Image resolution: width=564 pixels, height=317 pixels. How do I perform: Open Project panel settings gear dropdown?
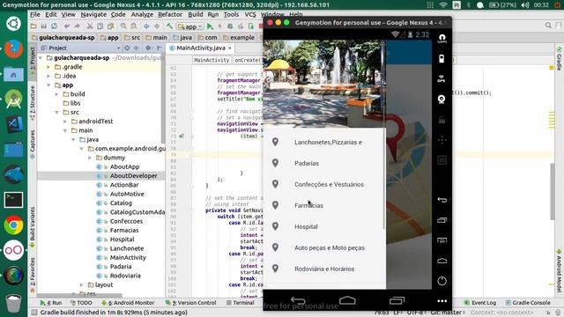pos(149,48)
